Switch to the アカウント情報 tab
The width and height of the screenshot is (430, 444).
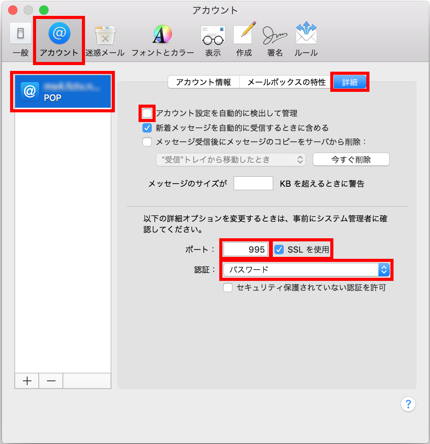coord(203,82)
